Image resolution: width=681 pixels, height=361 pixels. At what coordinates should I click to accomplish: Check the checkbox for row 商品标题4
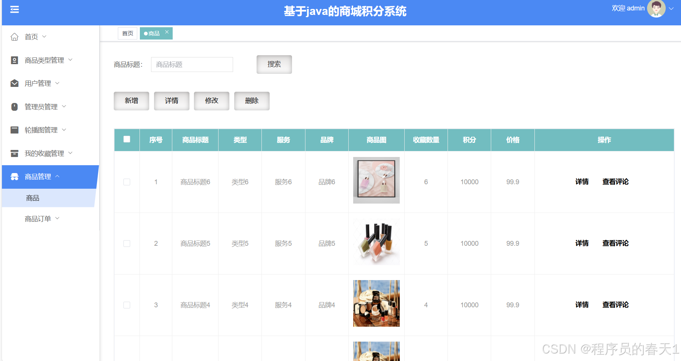coord(127,305)
